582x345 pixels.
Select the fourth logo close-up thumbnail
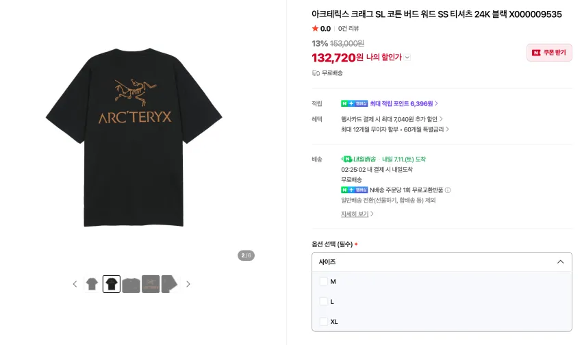(151, 284)
